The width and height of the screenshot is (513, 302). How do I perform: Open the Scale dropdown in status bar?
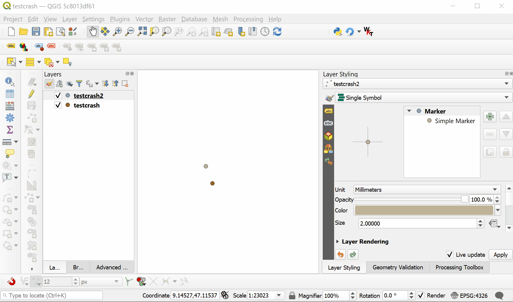[279, 295]
